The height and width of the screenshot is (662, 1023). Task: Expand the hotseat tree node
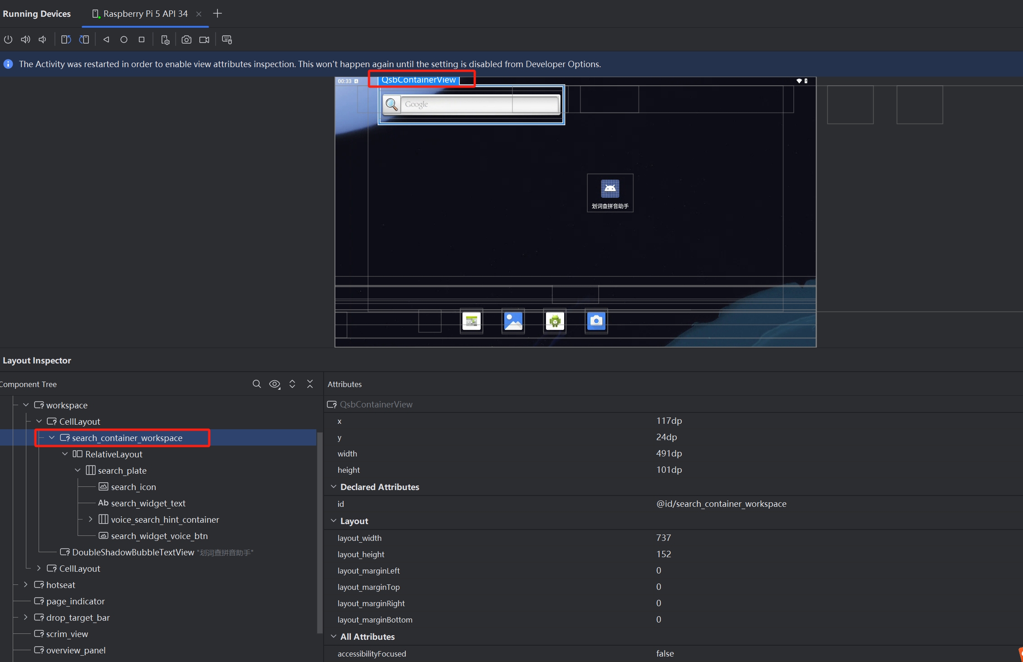(x=26, y=584)
